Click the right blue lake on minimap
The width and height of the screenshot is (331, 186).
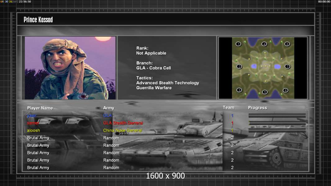click(277, 67)
